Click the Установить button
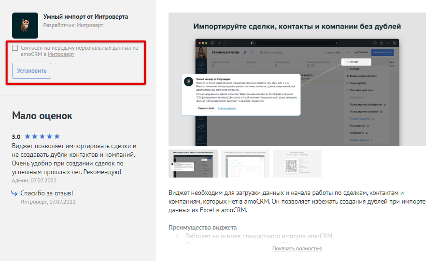Viewport: 437px width, 261px height. [31, 71]
